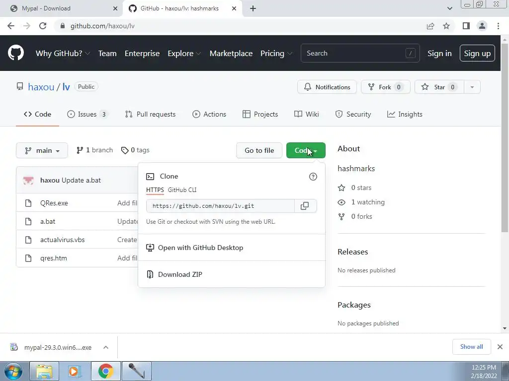Click the QRes.exe file icon
The image size is (509, 381).
point(28,203)
